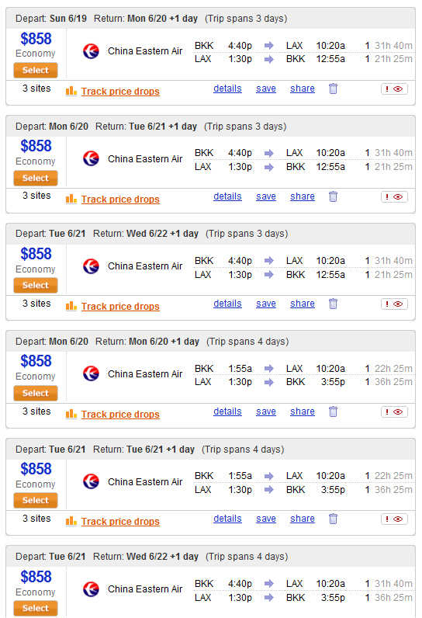Click China Eastern Air logo in first result
Viewport: 422px width, 618px height.
(x=91, y=50)
